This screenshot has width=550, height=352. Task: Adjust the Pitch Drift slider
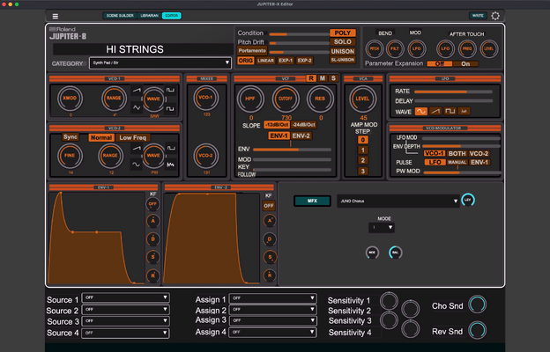(299, 43)
